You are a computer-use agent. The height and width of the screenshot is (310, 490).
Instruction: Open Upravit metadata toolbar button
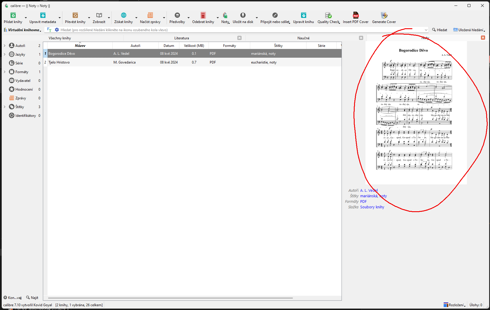pos(43,18)
